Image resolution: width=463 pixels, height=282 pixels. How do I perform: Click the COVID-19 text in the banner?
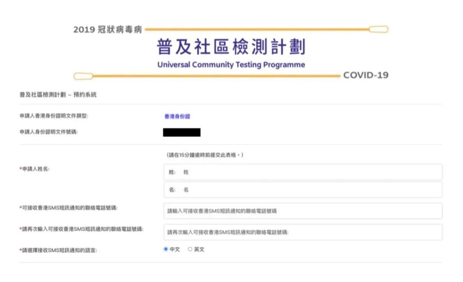(x=366, y=75)
